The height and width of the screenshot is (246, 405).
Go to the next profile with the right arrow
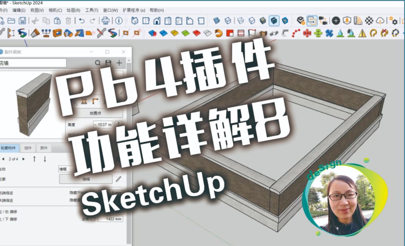(x=23, y=159)
